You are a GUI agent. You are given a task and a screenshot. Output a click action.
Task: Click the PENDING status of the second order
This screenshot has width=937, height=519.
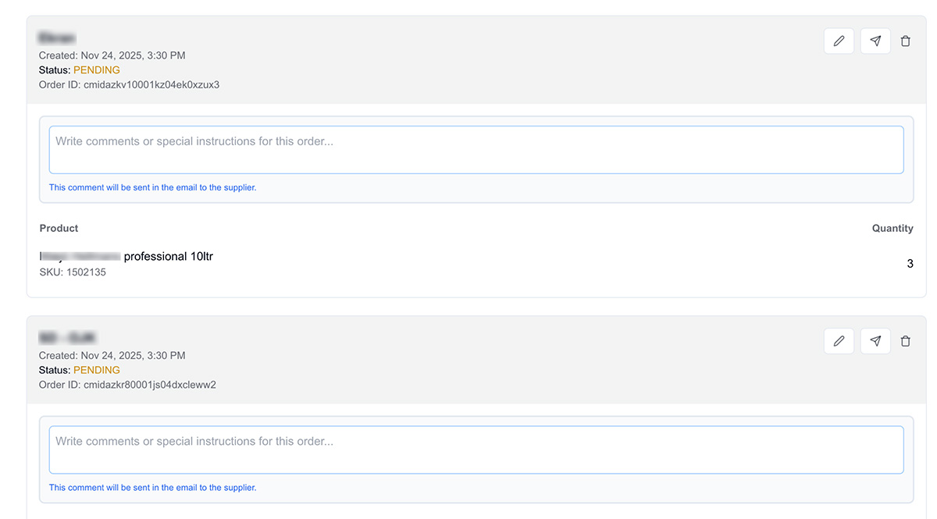coord(97,370)
